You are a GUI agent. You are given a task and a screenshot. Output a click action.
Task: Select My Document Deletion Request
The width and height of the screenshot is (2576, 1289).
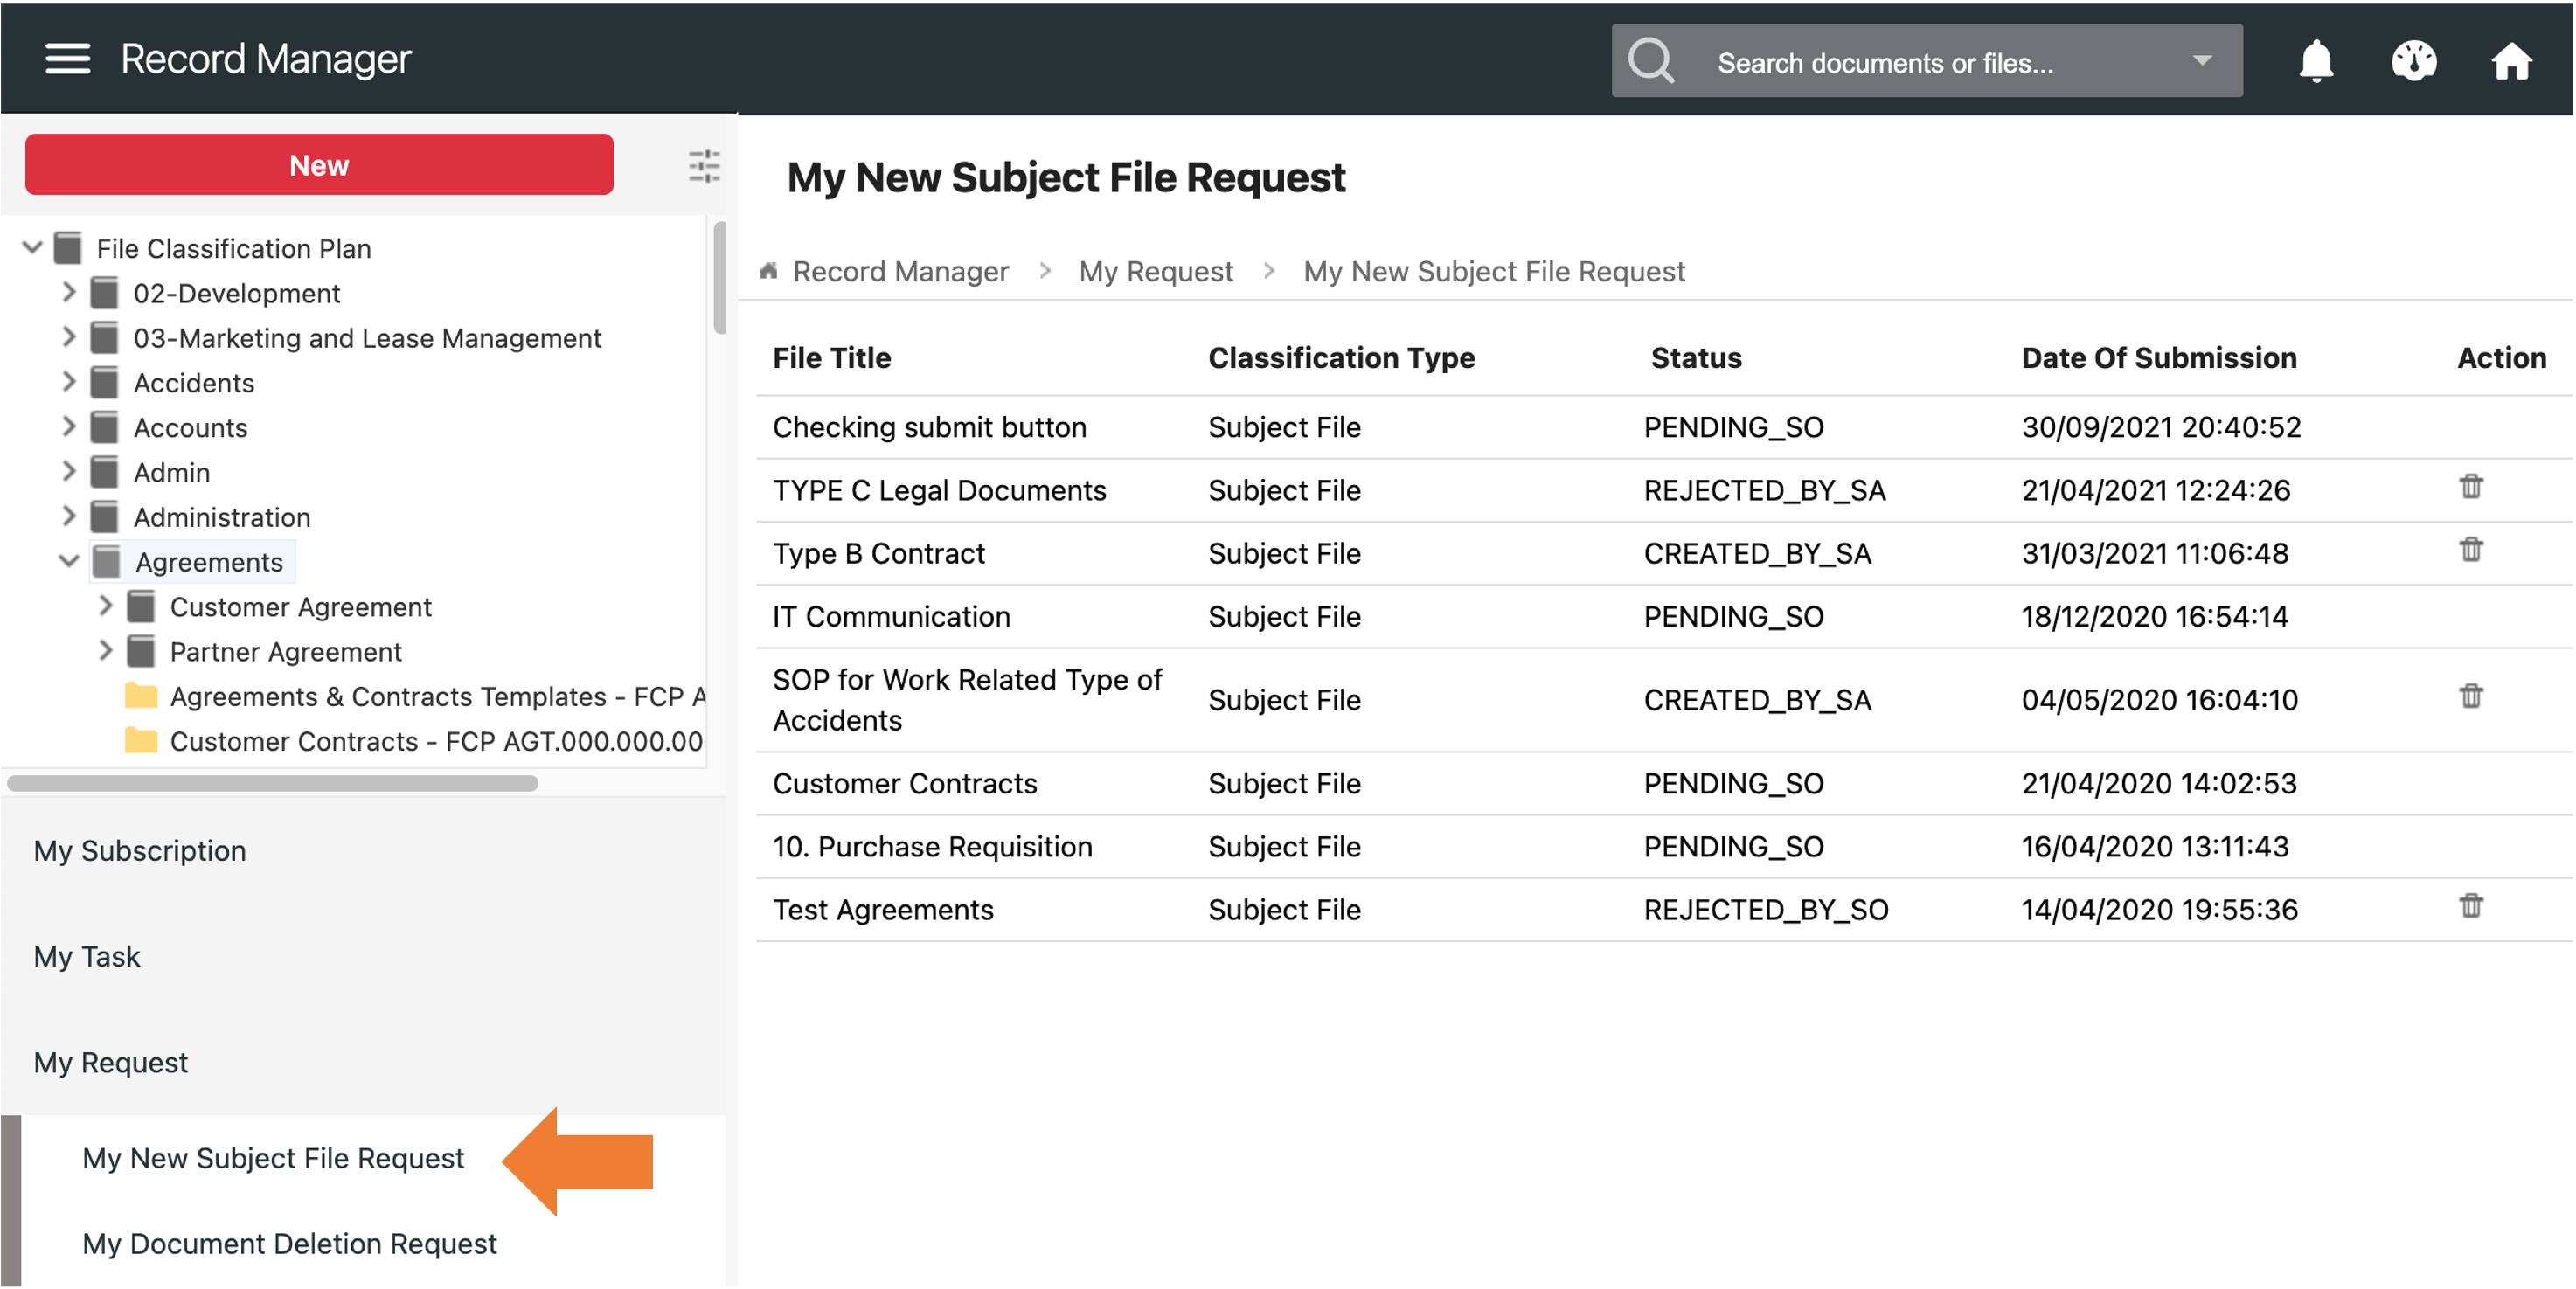coord(289,1244)
